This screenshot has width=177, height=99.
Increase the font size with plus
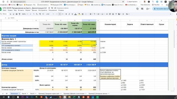[x=63, y=14]
